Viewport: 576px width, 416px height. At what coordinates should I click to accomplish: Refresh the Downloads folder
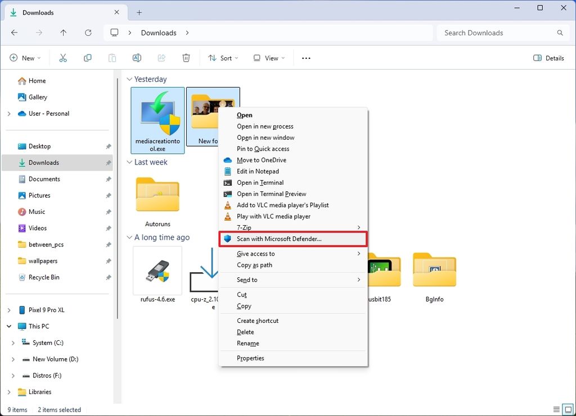point(88,33)
